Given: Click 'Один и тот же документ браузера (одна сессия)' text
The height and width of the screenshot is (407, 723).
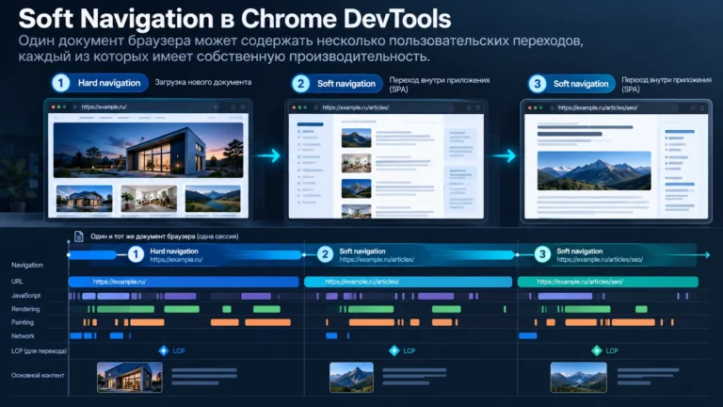Looking at the screenshot, I should (165, 236).
